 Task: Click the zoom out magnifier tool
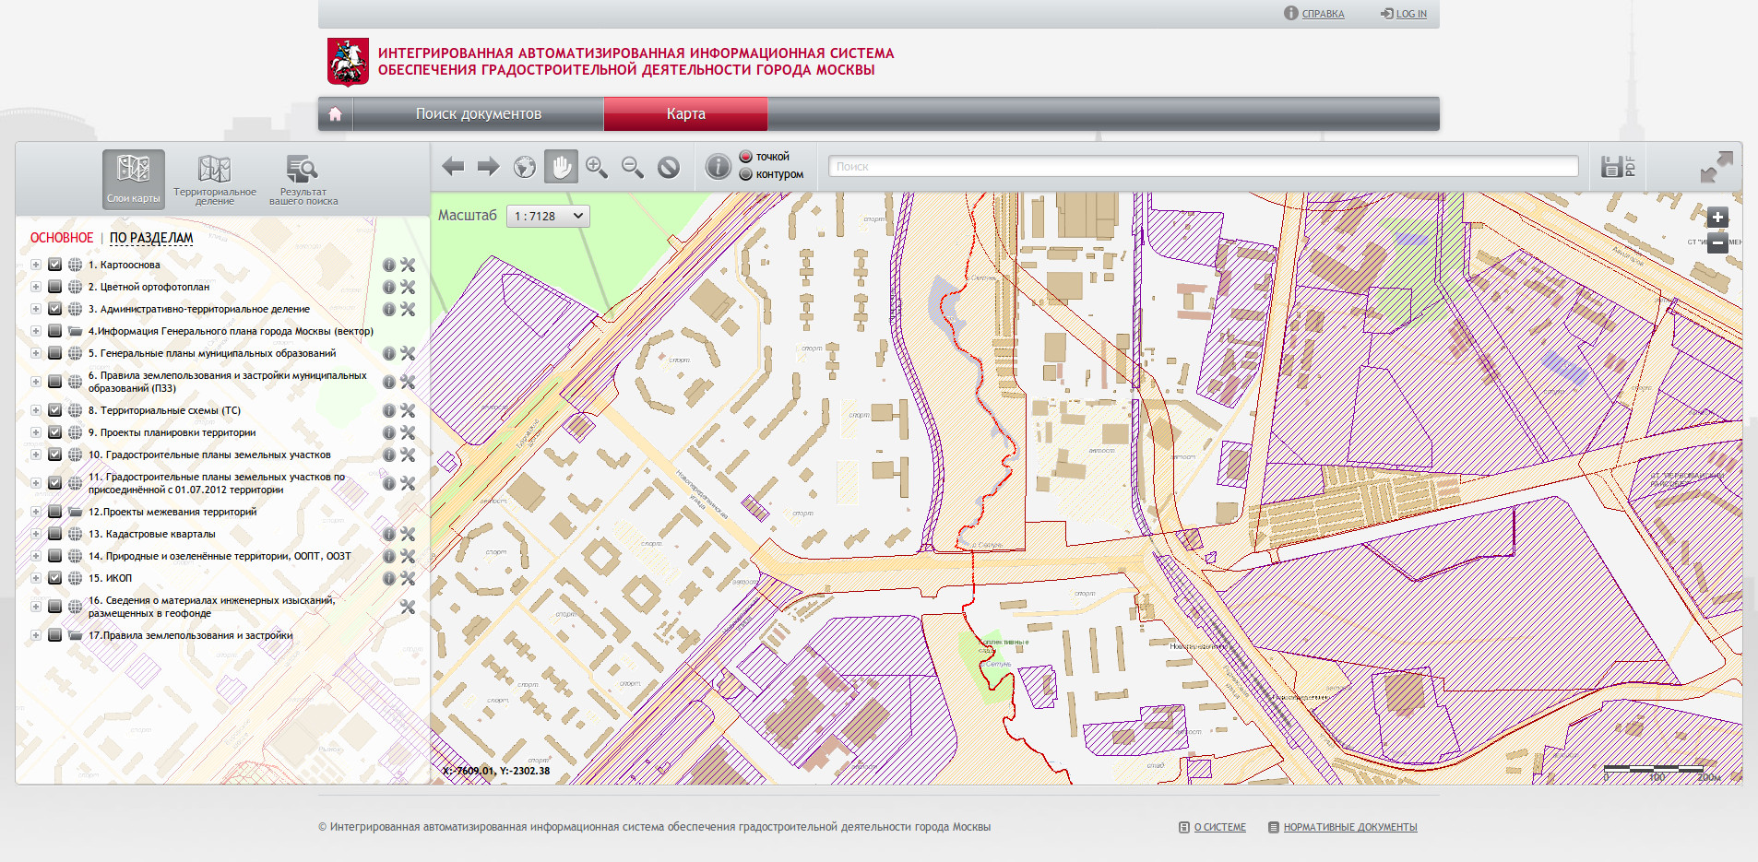pos(633,167)
